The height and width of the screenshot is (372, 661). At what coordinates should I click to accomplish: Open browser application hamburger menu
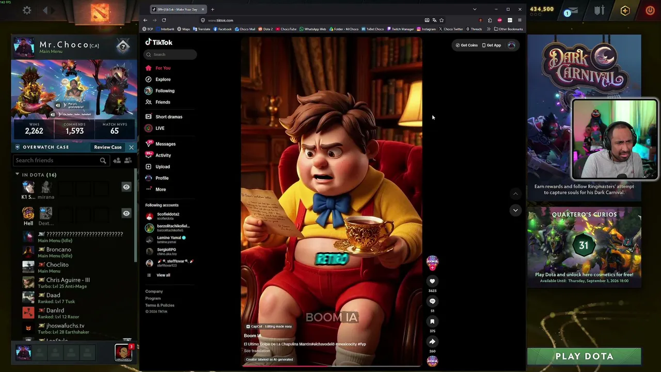(520, 20)
